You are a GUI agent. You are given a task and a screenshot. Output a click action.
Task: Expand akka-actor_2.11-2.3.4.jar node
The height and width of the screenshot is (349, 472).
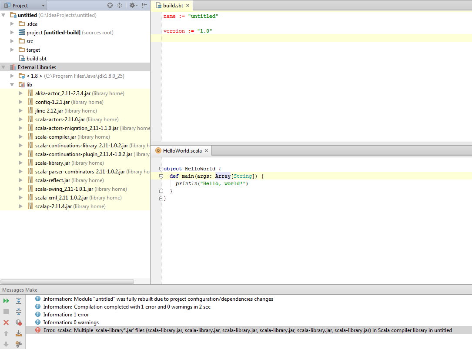21,93
